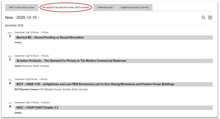Switch to AIBC Events and Courses tab
Screen dimensions: 220x119
click(21, 7)
